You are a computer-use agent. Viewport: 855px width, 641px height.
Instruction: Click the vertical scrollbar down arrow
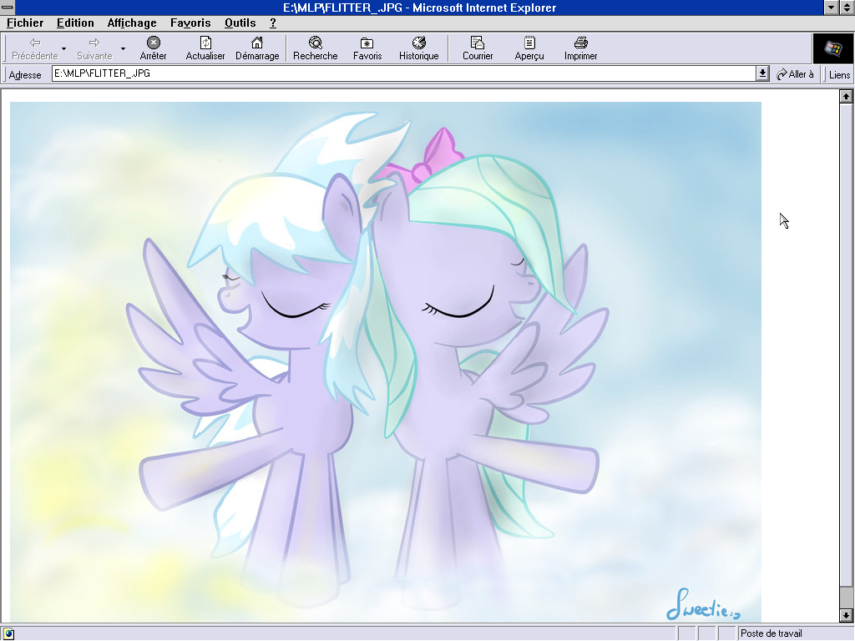coord(846,615)
